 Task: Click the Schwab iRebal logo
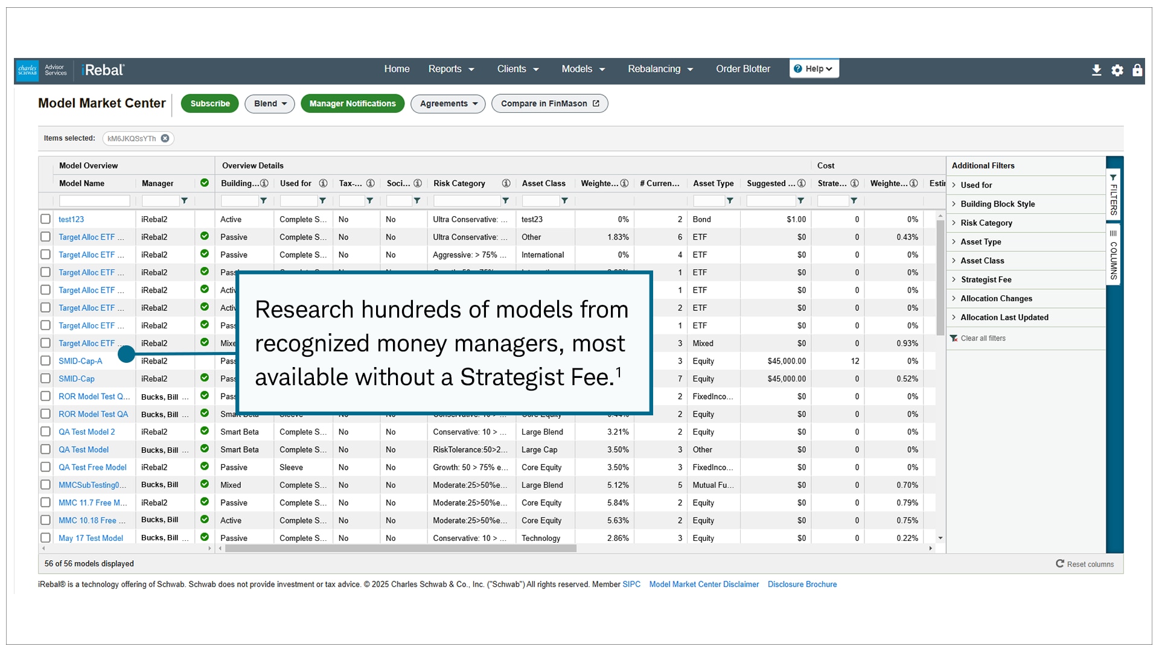[71, 70]
